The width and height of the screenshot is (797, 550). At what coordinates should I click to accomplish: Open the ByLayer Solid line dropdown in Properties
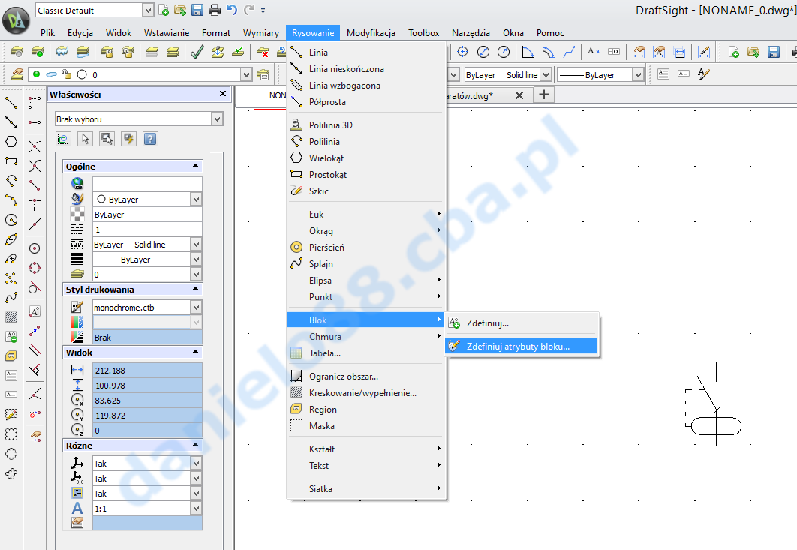(196, 245)
